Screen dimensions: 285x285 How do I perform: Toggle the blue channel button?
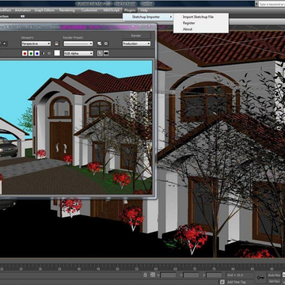[x=37, y=53]
